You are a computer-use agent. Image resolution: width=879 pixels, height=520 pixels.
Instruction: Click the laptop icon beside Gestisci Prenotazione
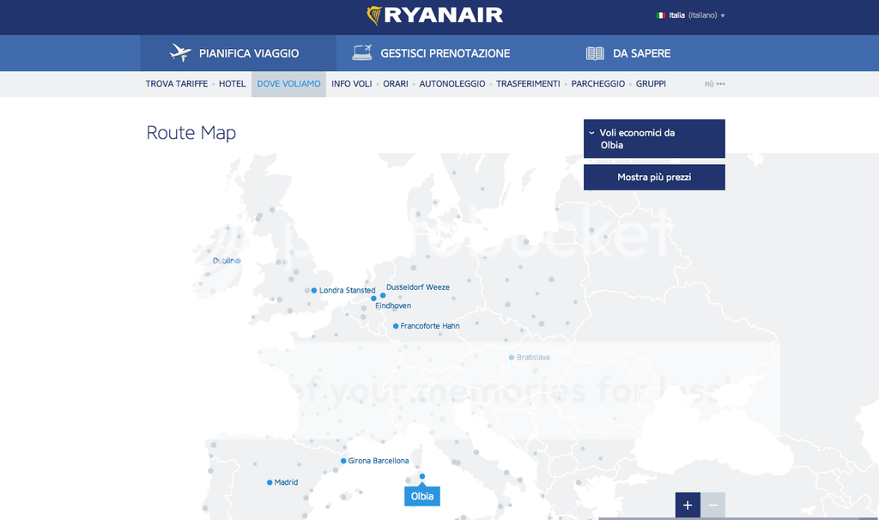pyautogui.click(x=362, y=52)
